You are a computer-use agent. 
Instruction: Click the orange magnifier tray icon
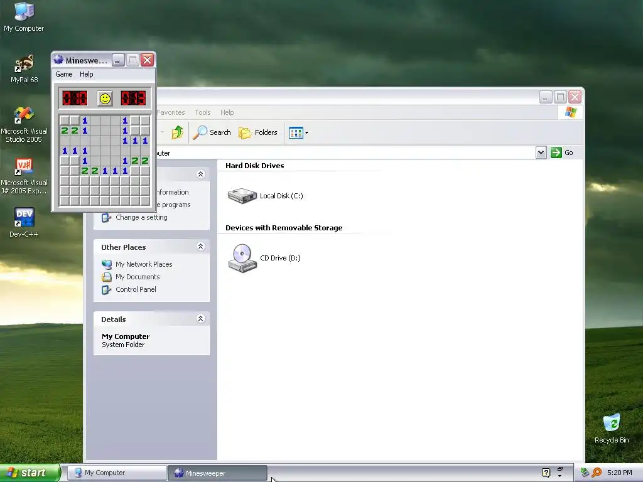597,473
